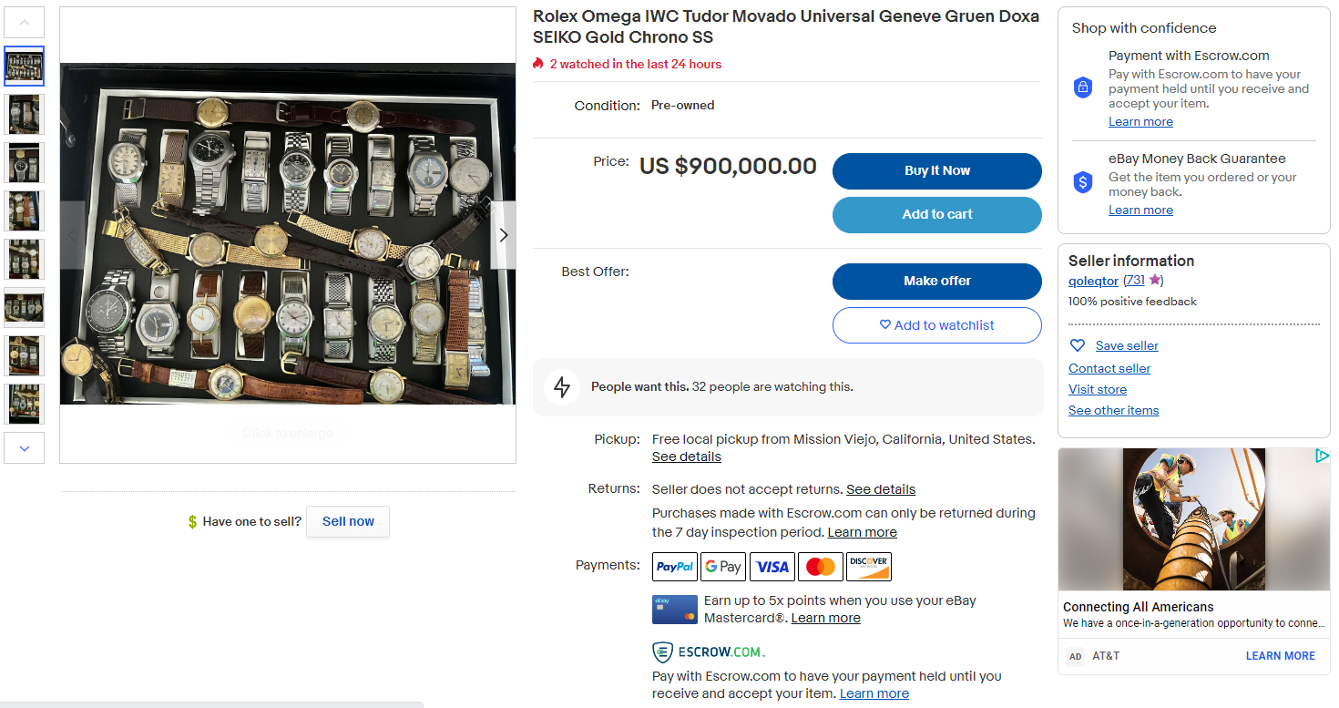The height and width of the screenshot is (708, 1339).
Task: Click the Make offer button
Action: [936, 281]
